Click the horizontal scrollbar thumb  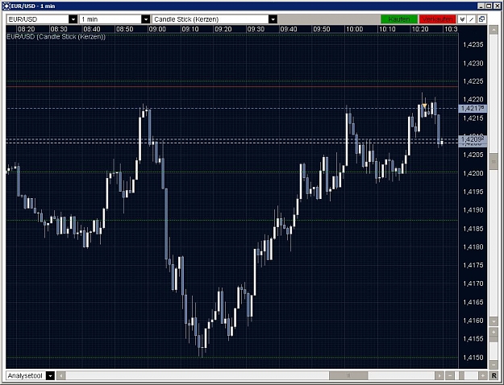tap(348, 375)
